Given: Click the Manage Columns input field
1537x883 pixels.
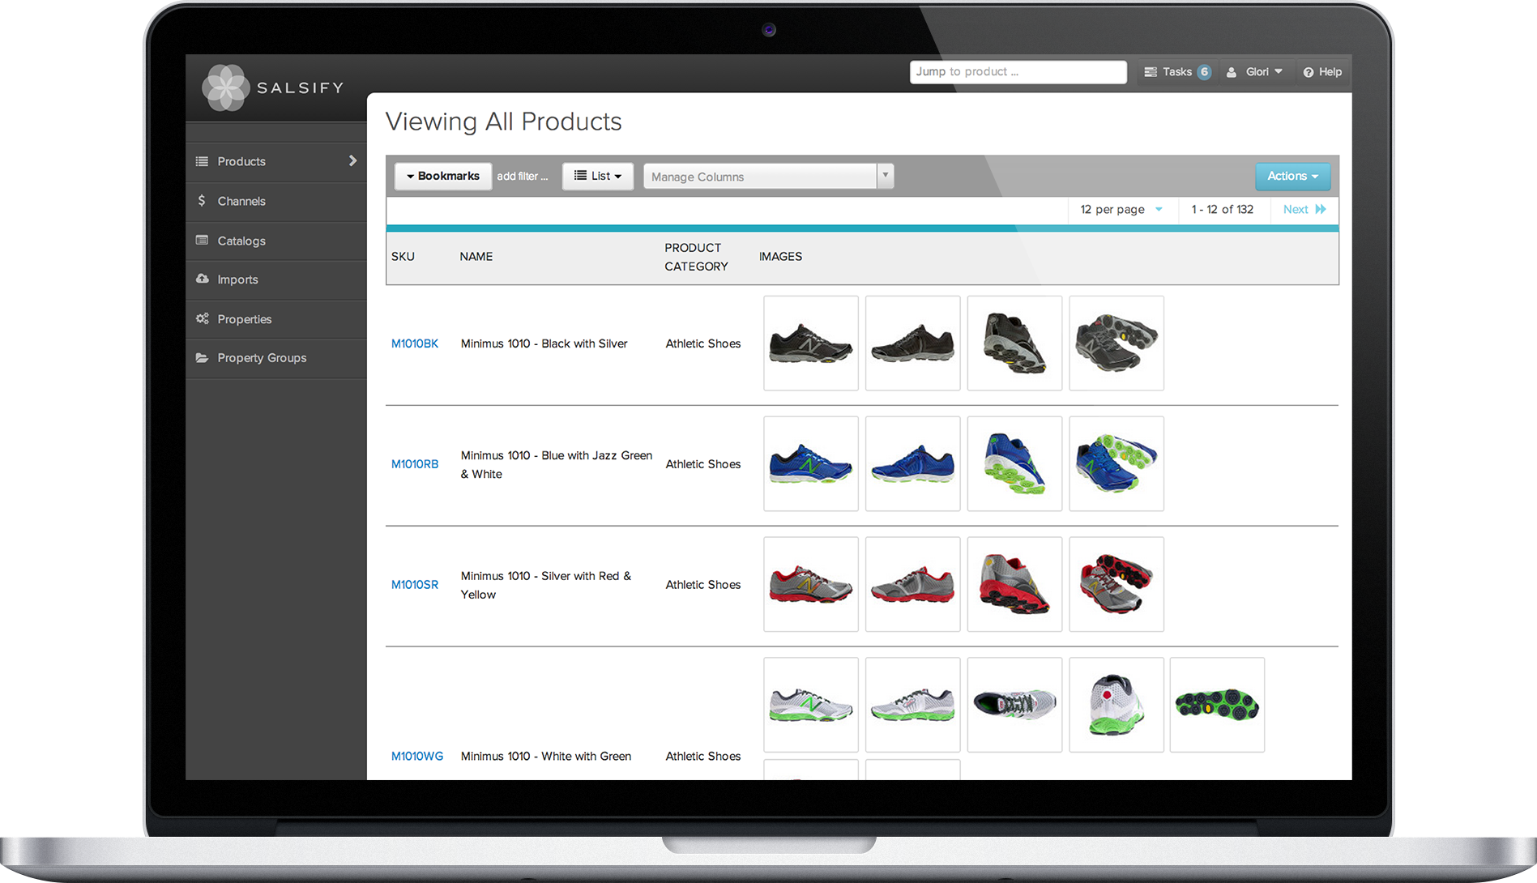Looking at the screenshot, I should pos(761,177).
